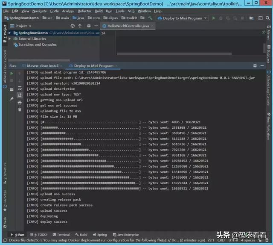Close the HelloWorldController.java tab
Image resolution: width=273 pixels, height=245 pixels.
(x=152, y=26)
